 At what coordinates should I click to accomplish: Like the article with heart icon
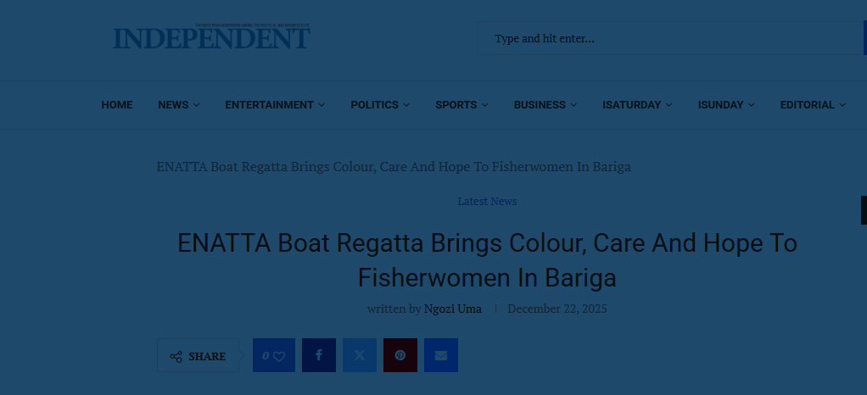[x=274, y=355]
